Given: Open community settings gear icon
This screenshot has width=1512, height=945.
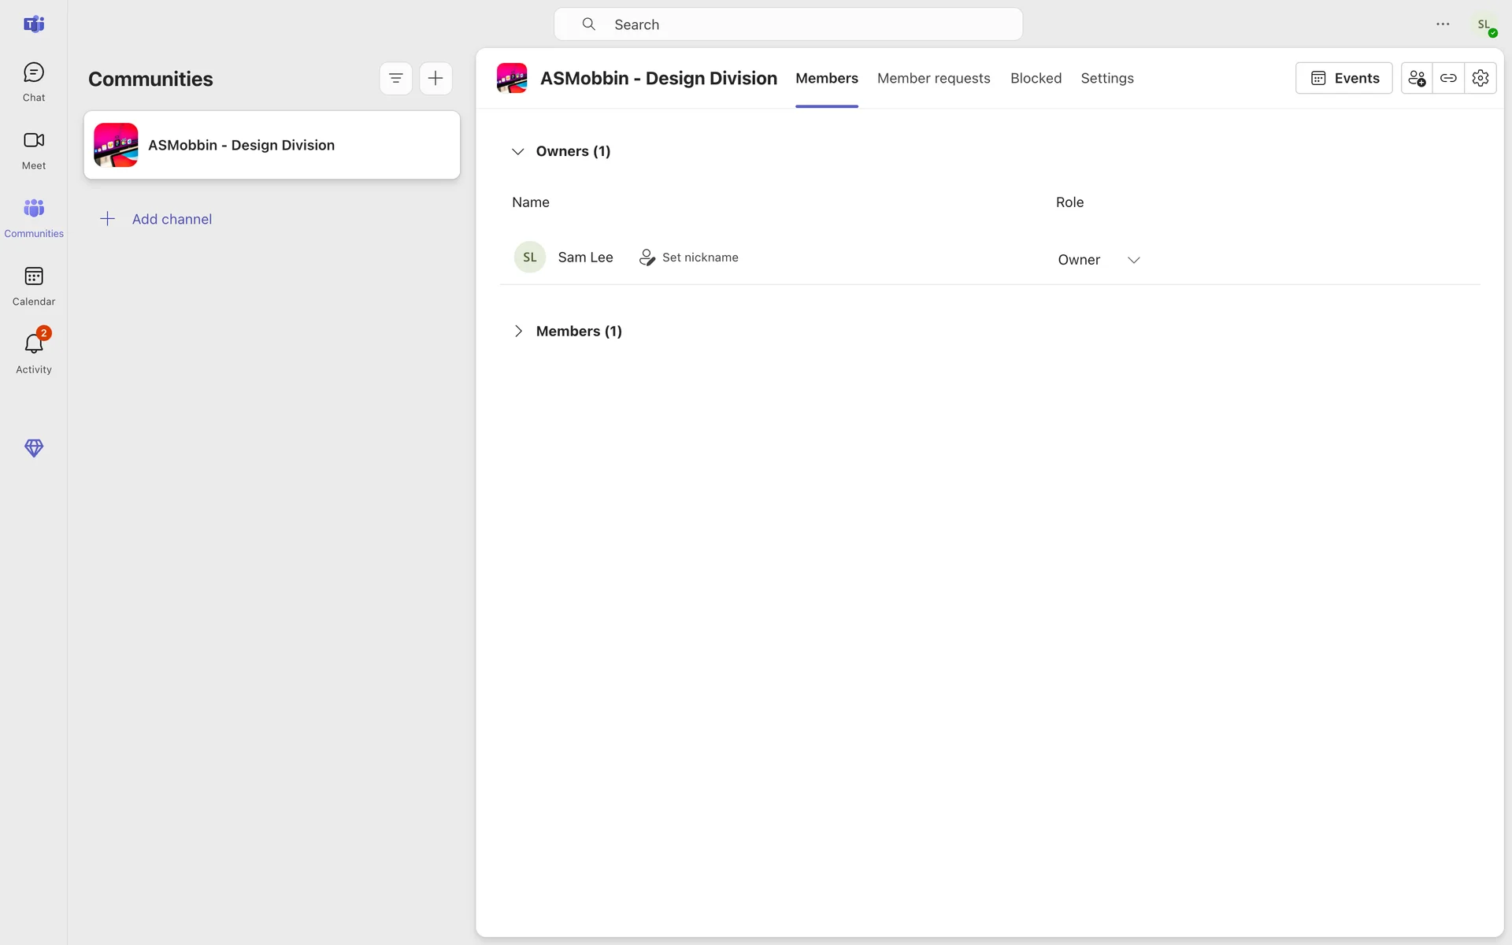Looking at the screenshot, I should pos(1480,78).
